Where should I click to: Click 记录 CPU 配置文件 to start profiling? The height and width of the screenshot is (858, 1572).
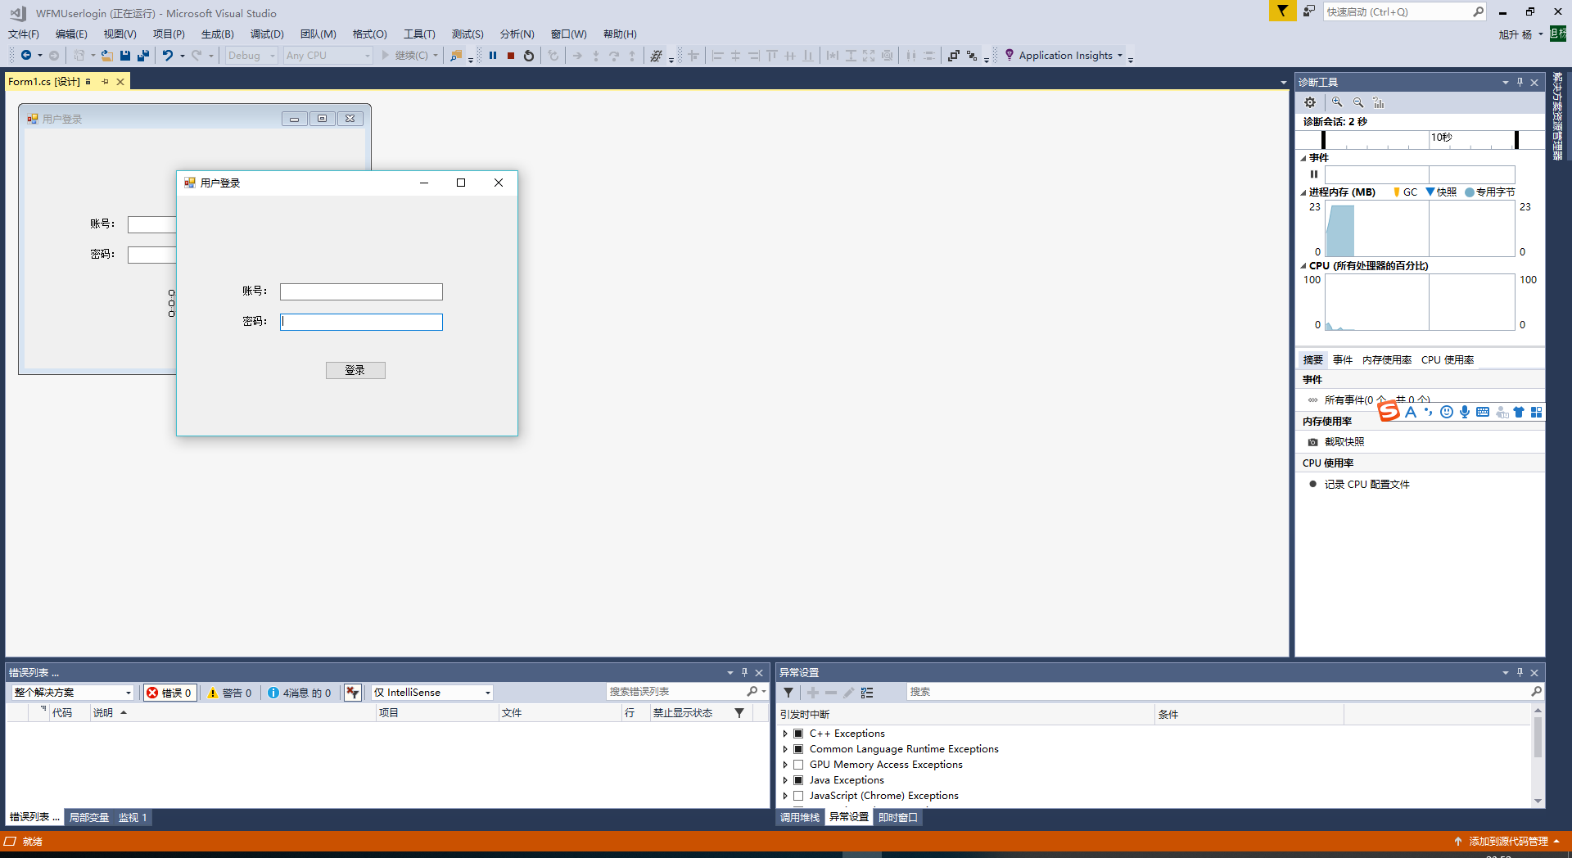pos(1367,484)
